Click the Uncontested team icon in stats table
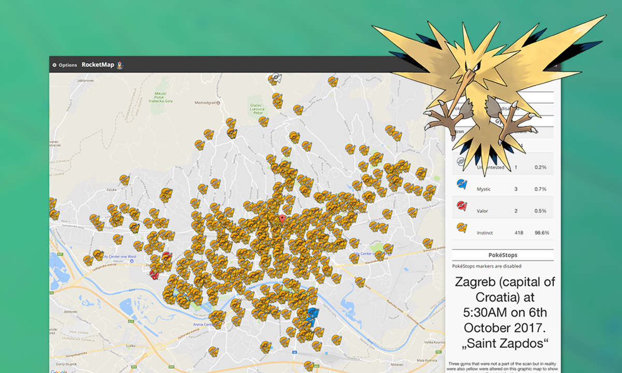This screenshot has height=373, width=622. pos(461,162)
